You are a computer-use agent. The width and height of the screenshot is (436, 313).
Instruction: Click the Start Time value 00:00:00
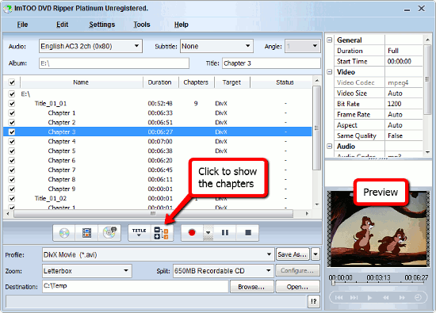pos(400,61)
